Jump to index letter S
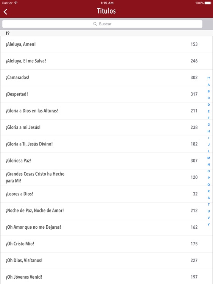The image size is (213, 284). tap(209, 198)
